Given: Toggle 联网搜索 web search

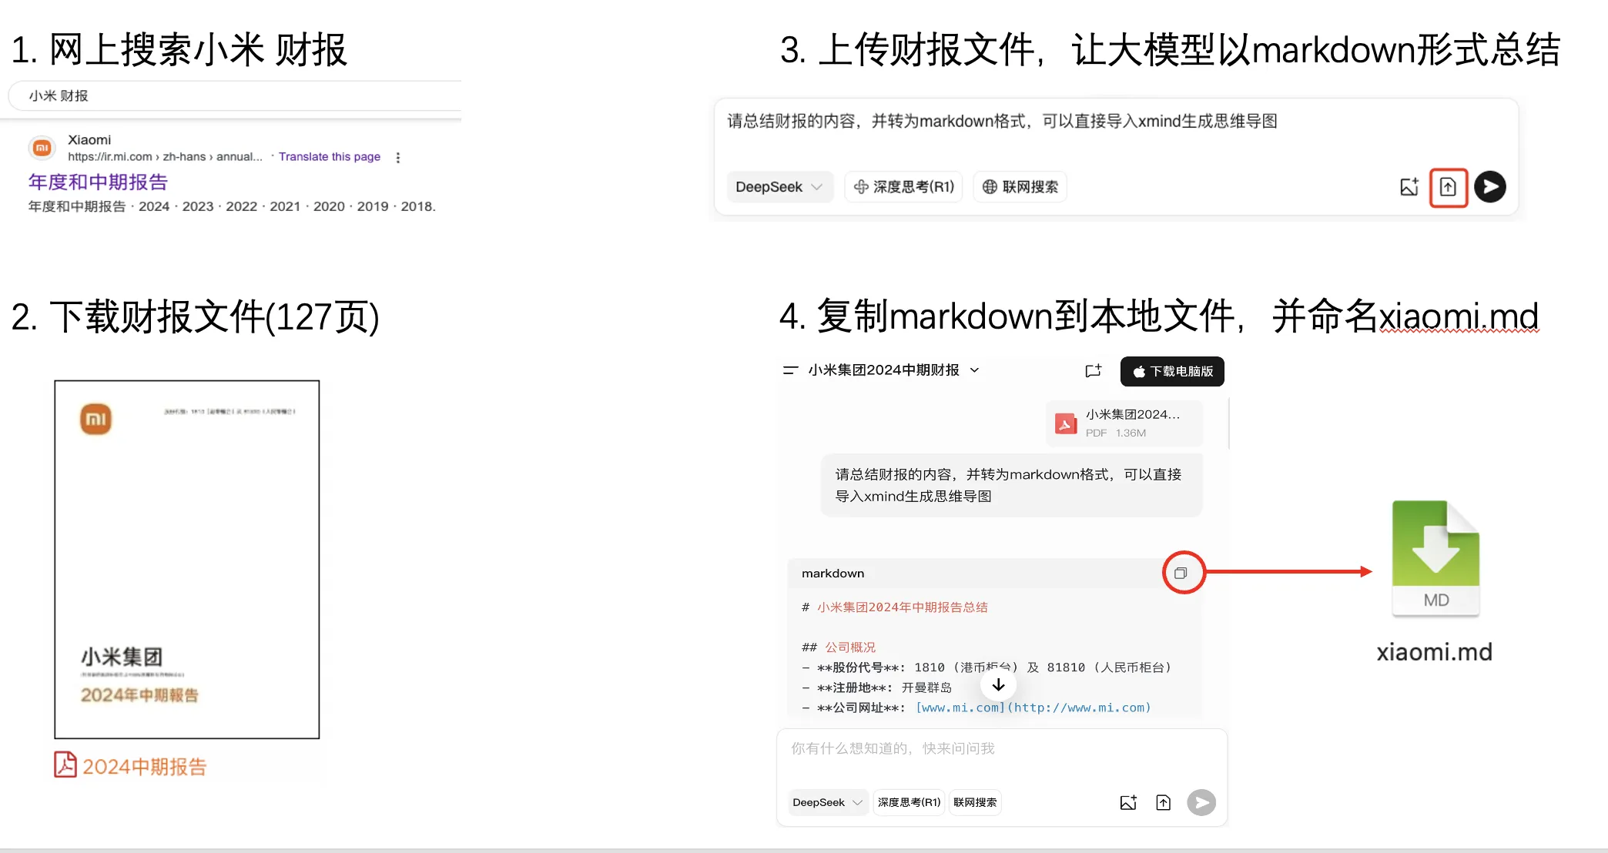Looking at the screenshot, I should tap(1020, 186).
